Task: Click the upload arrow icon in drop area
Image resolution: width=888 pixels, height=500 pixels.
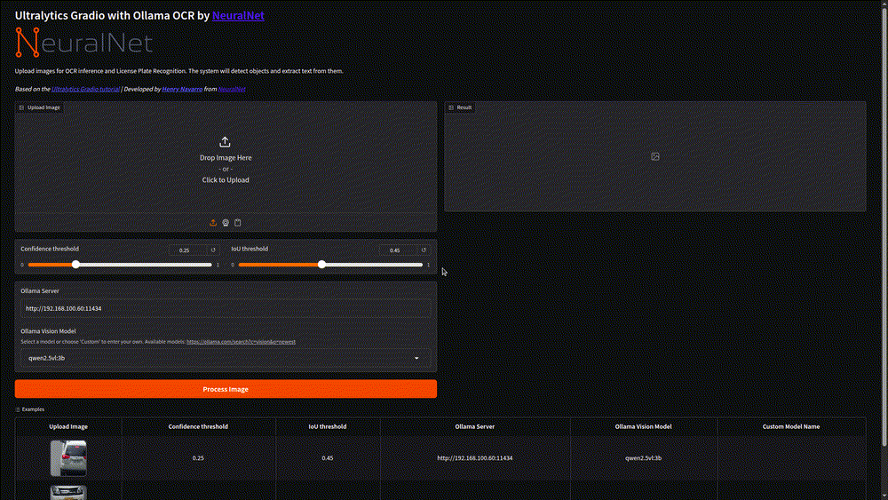Action: 225,142
